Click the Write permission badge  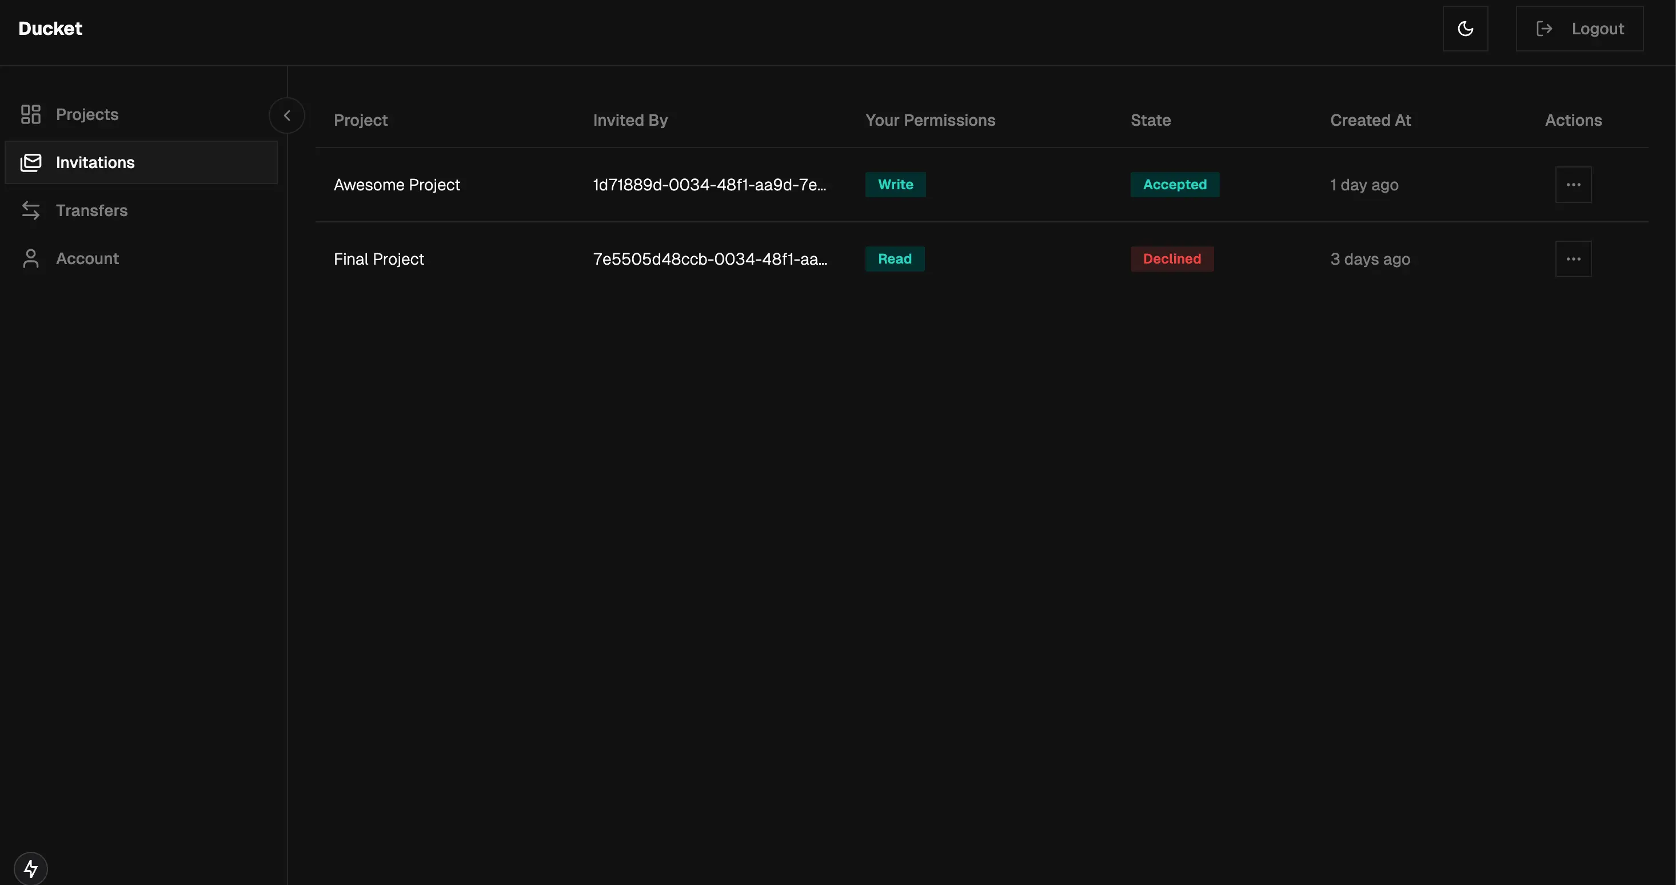click(895, 185)
